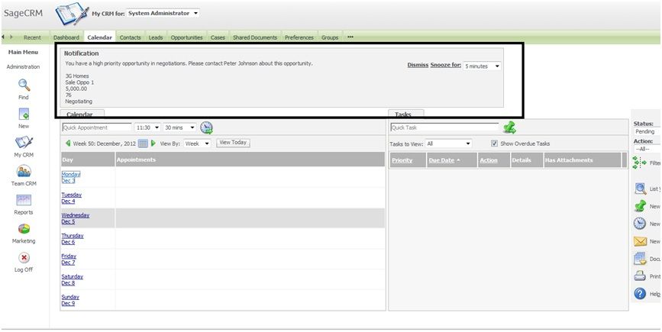Switch to Shared Documents tab

click(255, 37)
